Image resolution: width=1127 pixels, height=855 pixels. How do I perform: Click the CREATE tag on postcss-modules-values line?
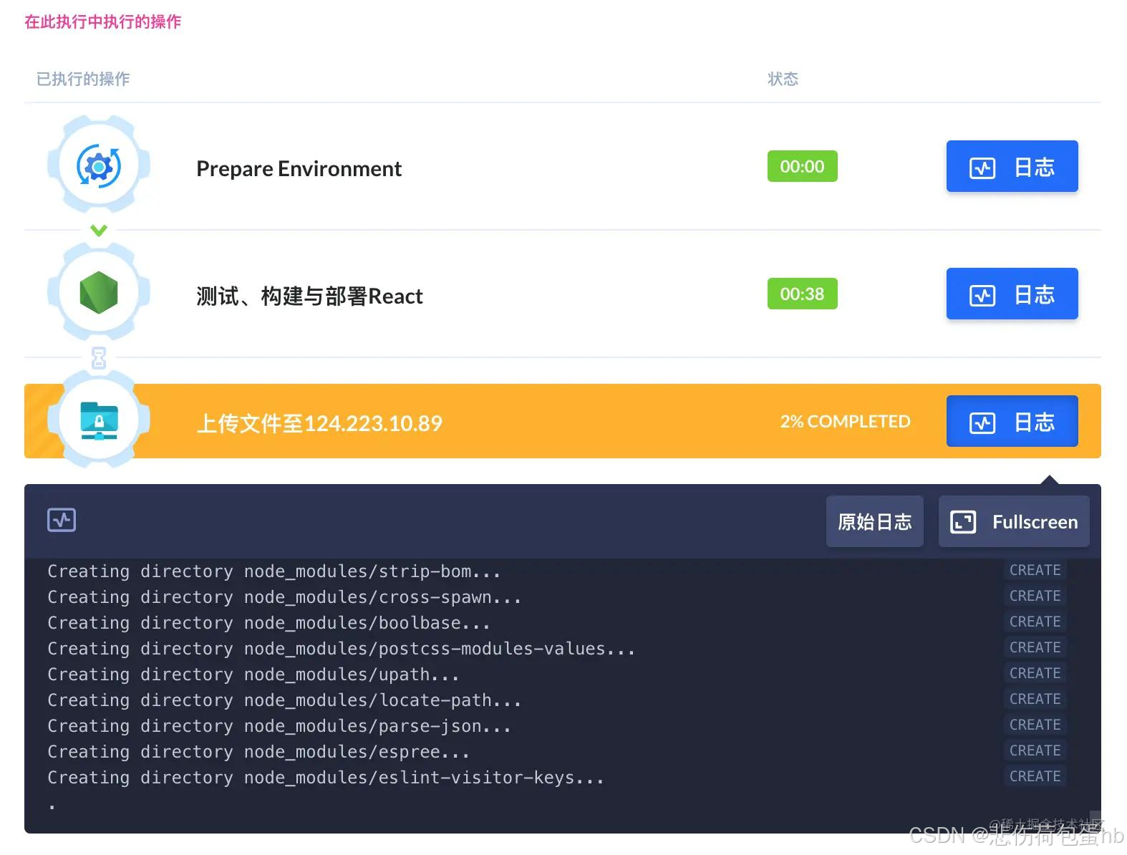coord(1035,647)
